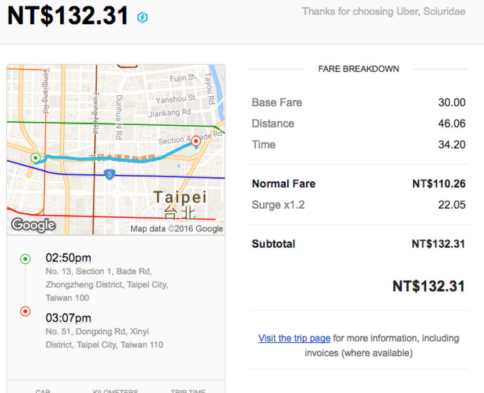Click the Google logo on the map
Screen dimensions: 484x393
click(34, 225)
